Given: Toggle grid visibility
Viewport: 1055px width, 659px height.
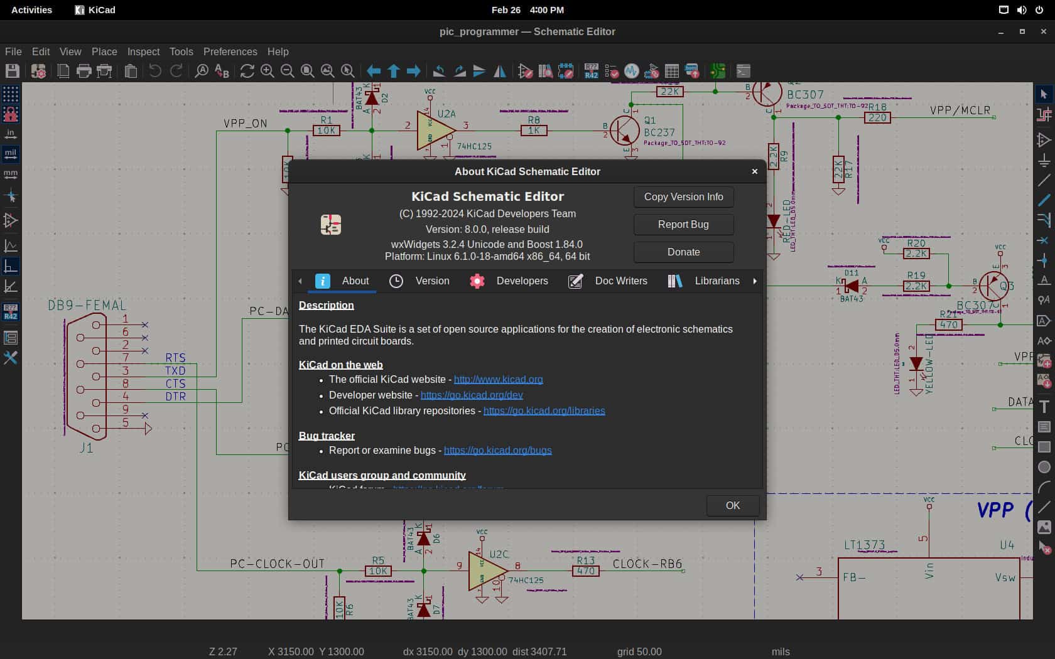Looking at the screenshot, I should [10, 93].
